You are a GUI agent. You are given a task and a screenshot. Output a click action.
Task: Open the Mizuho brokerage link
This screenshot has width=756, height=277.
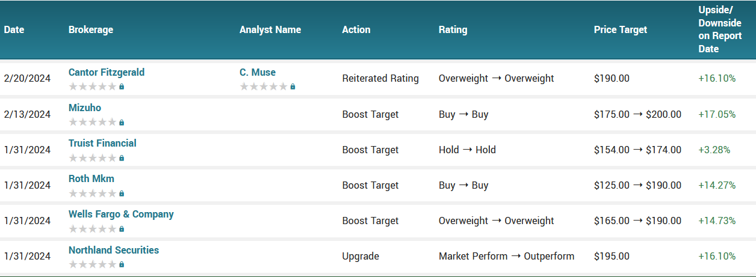pyautogui.click(x=85, y=108)
